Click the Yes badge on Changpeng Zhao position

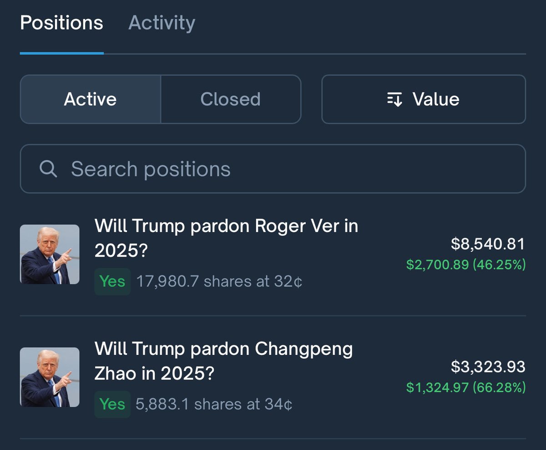[112, 404]
